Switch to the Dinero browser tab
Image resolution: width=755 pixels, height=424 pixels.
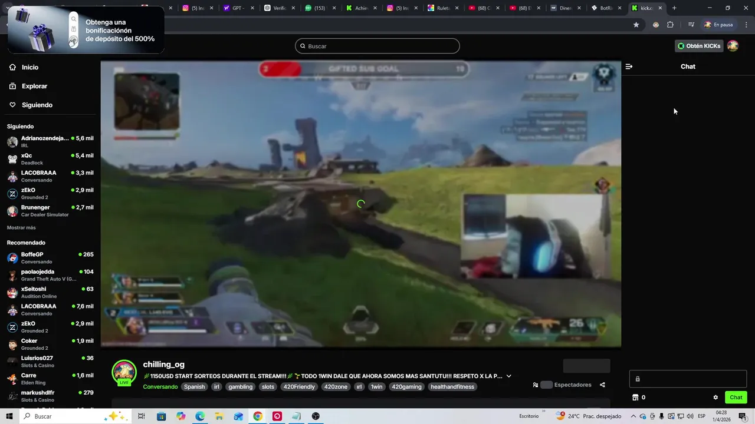click(566, 8)
